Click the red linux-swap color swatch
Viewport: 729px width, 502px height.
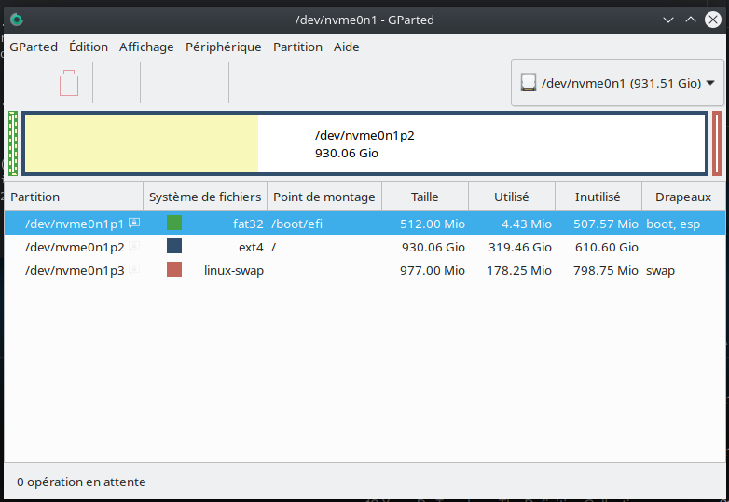(x=174, y=270)
